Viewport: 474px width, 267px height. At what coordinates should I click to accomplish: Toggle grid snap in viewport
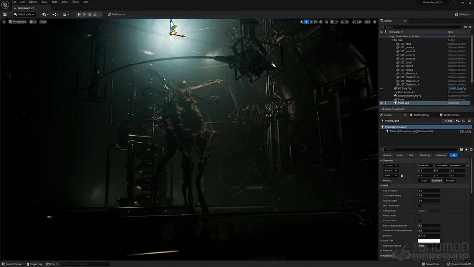(332, 22)
